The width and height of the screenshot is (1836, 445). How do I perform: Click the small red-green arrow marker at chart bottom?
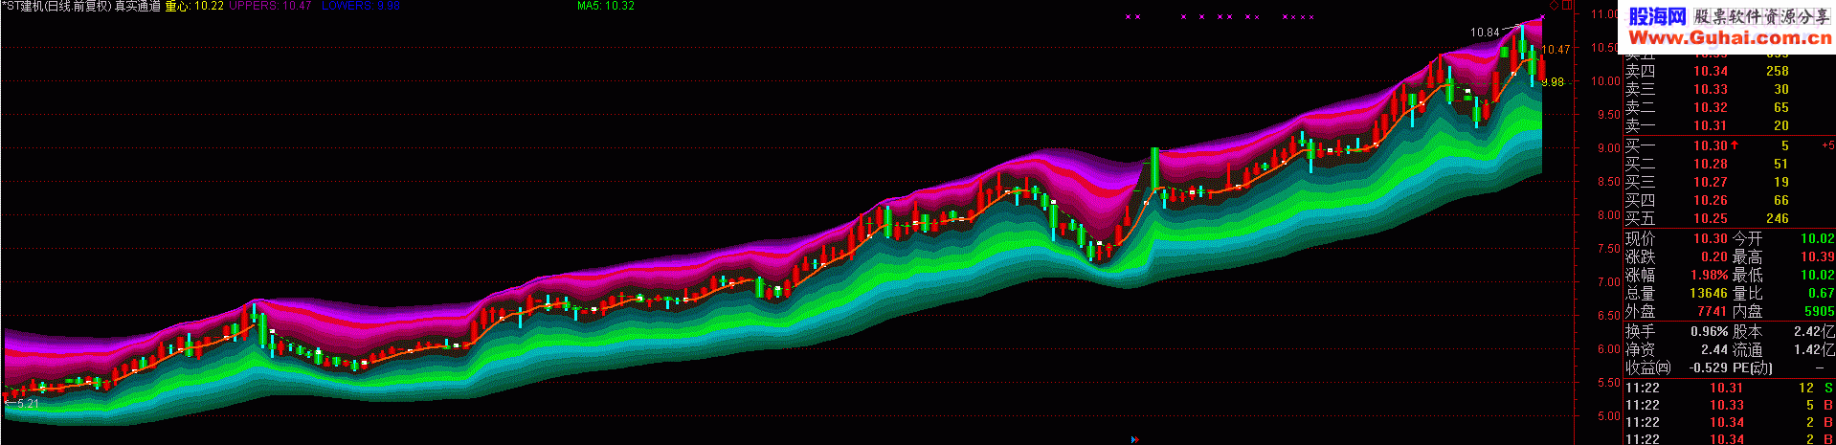click(1134, 439)
